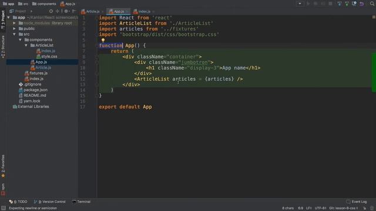Click the green change marker in right gutter
The width and height of the screenshot is (376, 211).
(x=374, y=73)
